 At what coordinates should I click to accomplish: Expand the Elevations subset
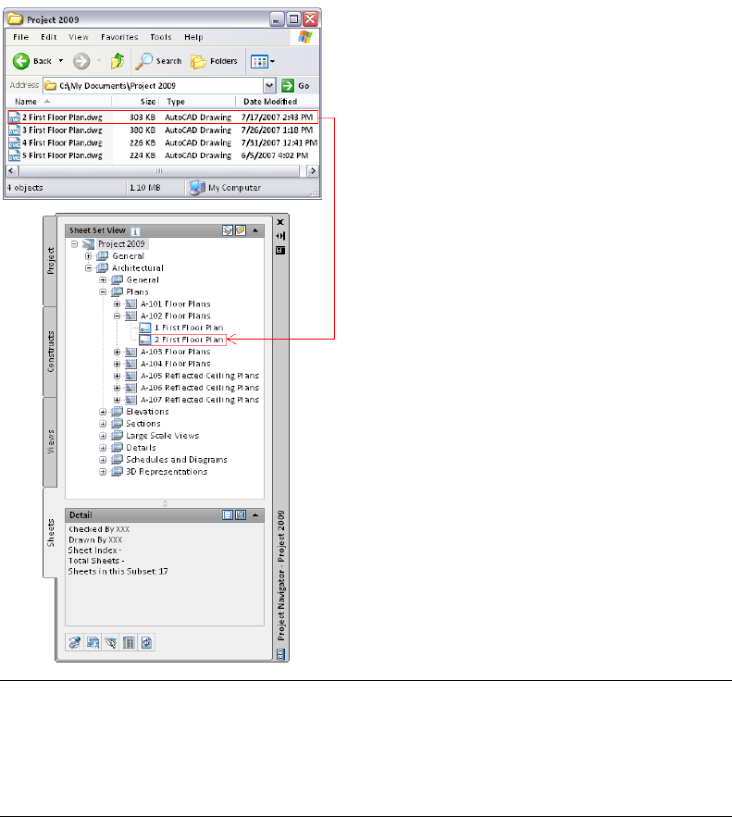click(x=103, y=412)
